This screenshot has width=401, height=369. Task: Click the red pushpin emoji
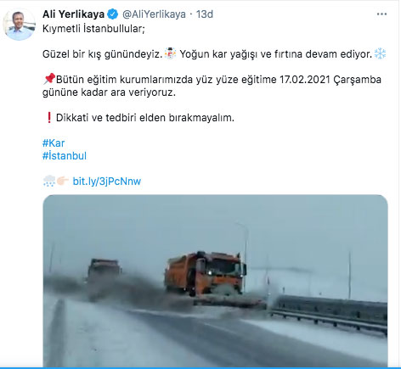[49, 79]
